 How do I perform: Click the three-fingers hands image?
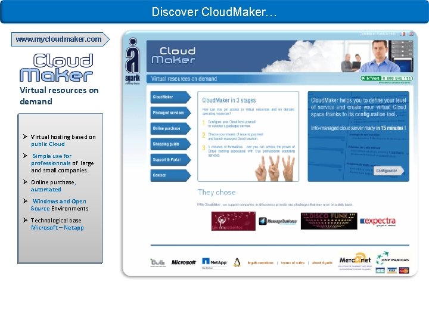(x=275, y=168)
